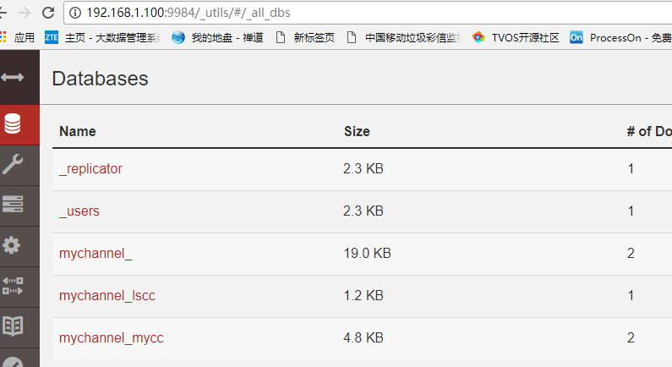Open the 我的地盘 - 禅道 bookmark
The width and height of the screenshot is (672, 367).
click(x=217, y=38)
